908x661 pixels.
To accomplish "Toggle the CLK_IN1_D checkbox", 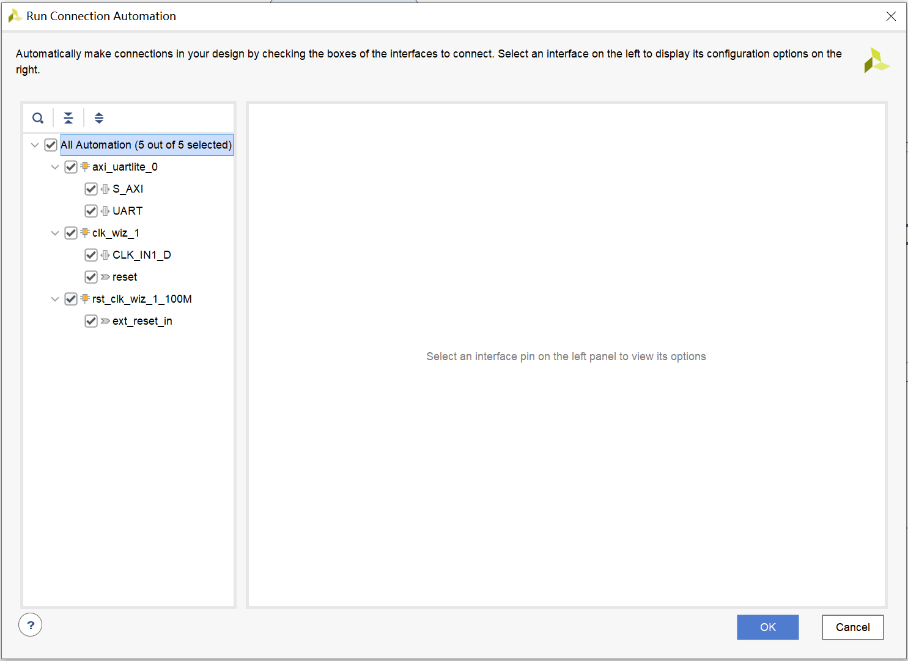I will coord(91,255).
